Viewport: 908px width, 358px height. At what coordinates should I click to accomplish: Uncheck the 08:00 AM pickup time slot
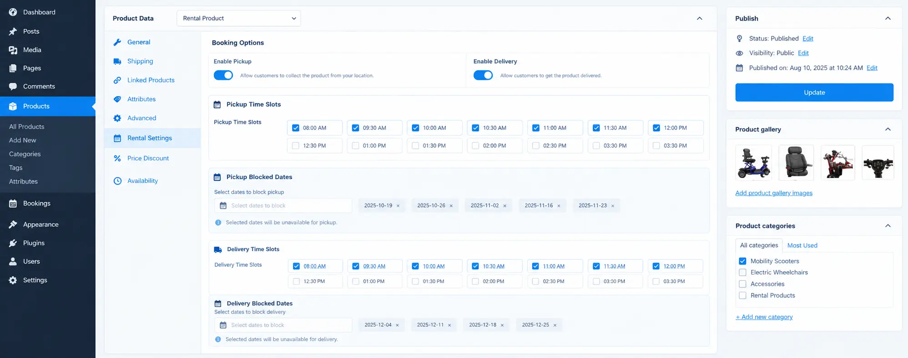(x=296, y=128)
